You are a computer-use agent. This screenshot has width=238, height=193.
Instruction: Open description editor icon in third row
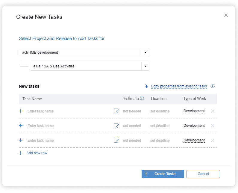click(x=116, y=140)
